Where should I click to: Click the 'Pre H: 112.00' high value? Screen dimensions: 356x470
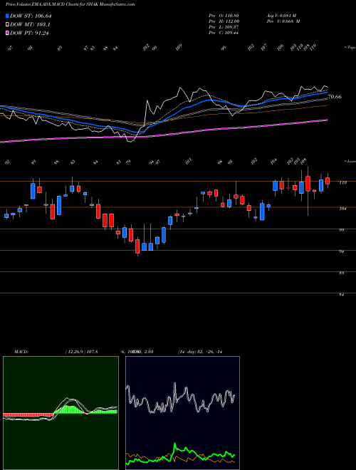[x=224, y=21]
